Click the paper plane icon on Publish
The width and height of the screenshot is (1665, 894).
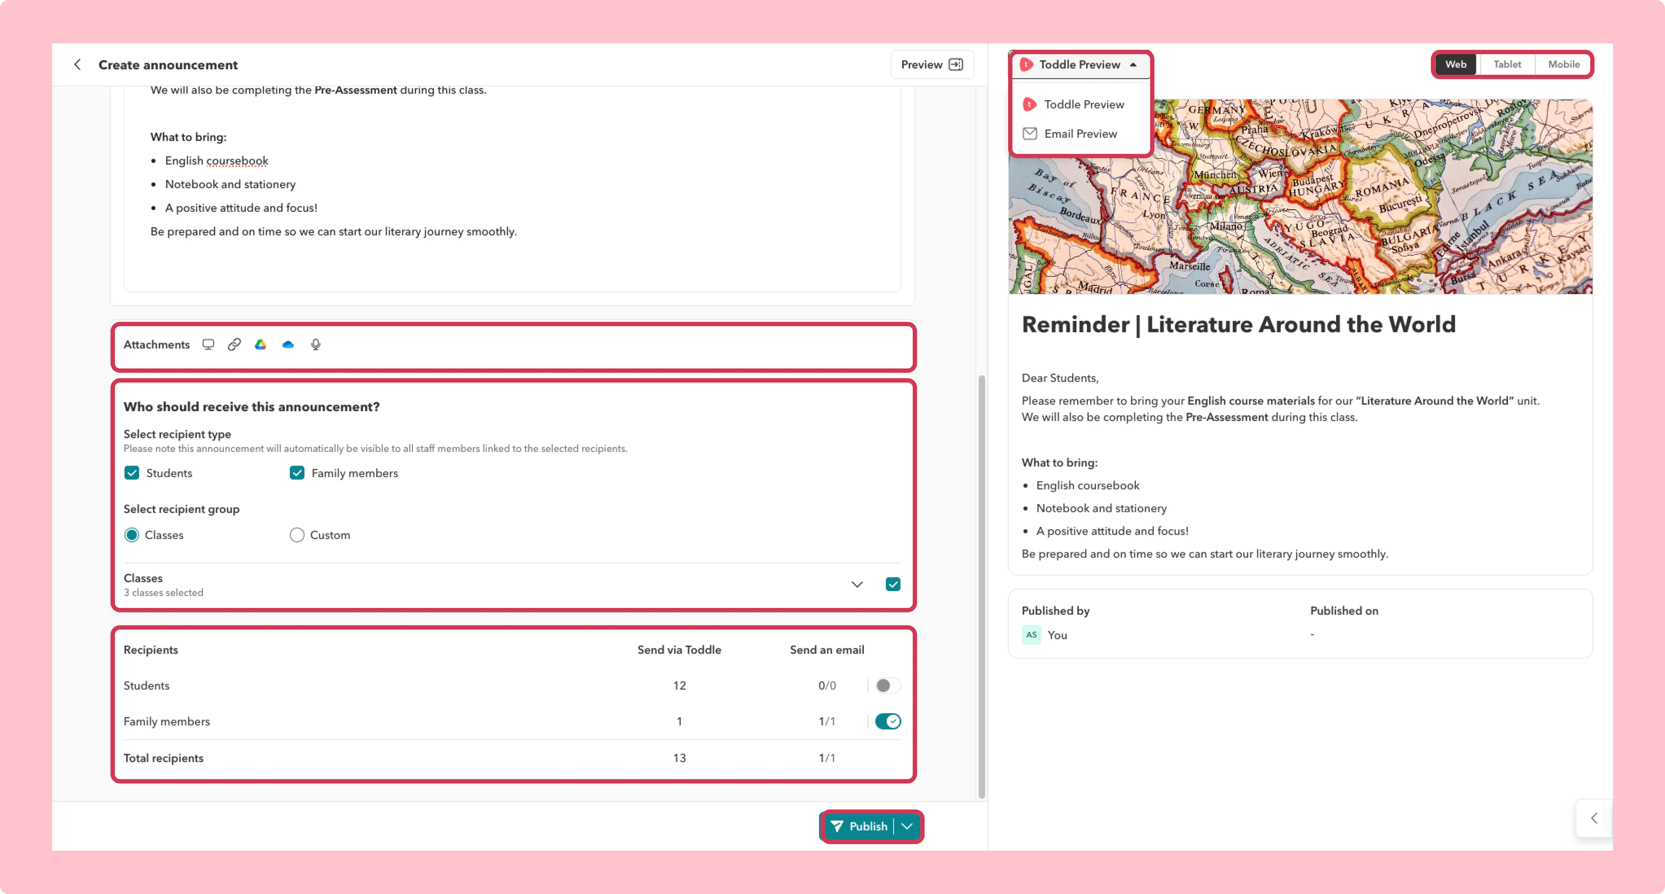click(x=837, y=826)
